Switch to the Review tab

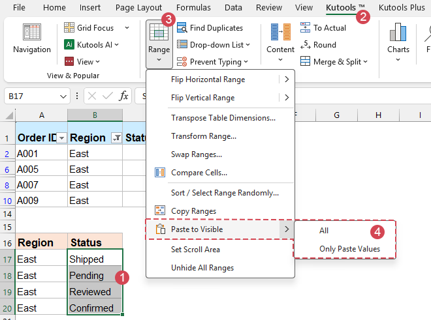pyautogui.click(x=269, y=7)
